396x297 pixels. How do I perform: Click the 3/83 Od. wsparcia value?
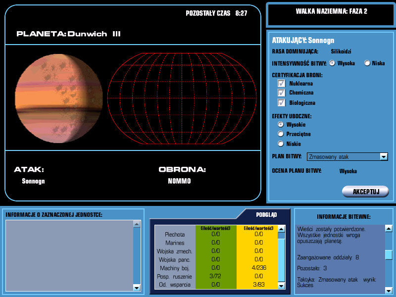click(259, 285)
